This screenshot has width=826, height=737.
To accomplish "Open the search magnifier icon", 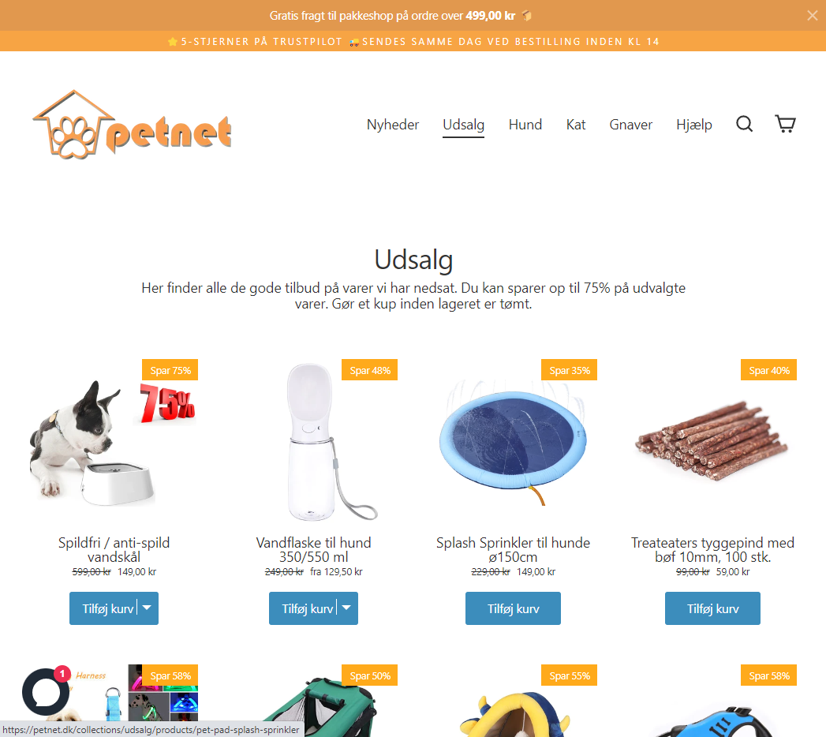I will (744, 125).
